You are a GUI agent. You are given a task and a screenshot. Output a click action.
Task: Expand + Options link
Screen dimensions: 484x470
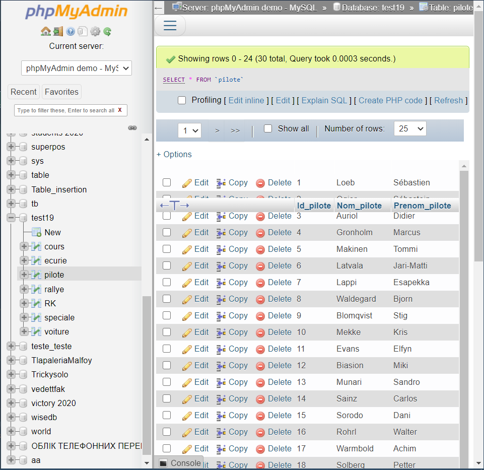click(174, 155)
